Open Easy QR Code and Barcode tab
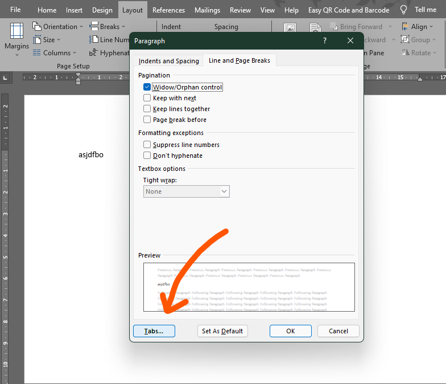 (x=348, y=10)
